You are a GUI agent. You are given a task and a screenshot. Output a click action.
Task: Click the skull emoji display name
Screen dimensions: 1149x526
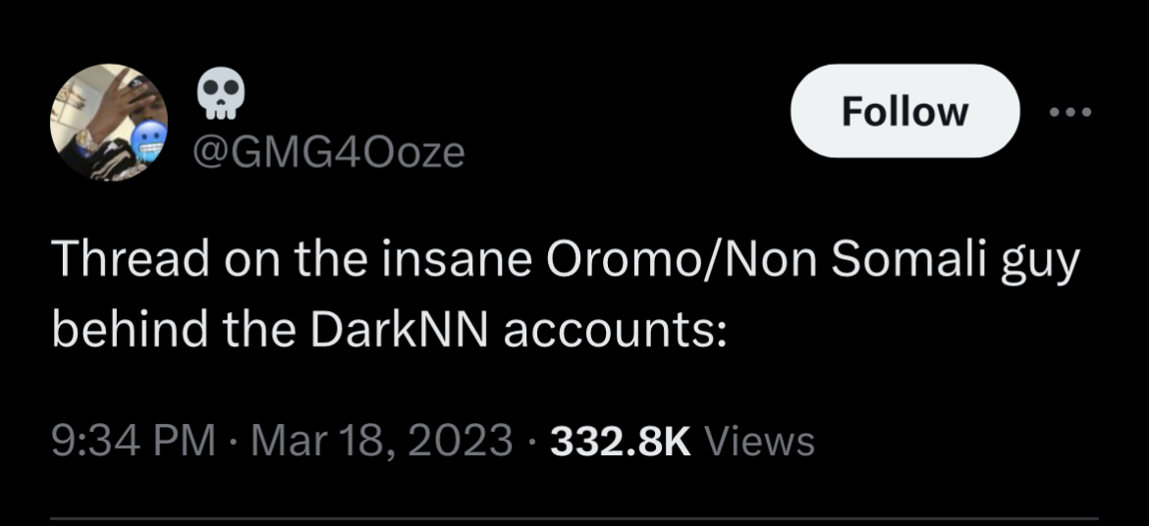click(x=220, y=95)
